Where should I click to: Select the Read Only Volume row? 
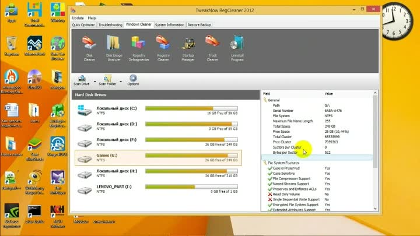317,194
